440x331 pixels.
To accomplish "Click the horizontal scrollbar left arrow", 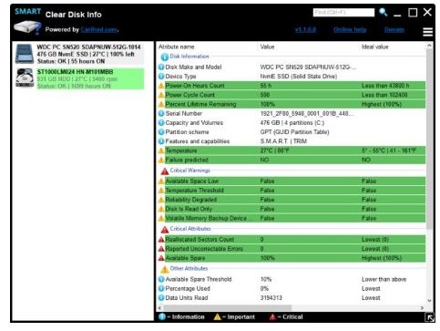I will (x=160, y=308).
